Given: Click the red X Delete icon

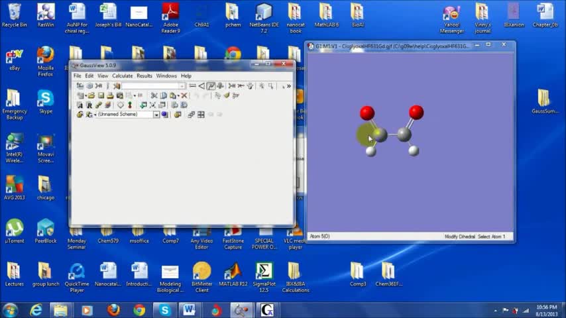Looking at the screenshot, I should coord(184,95).
